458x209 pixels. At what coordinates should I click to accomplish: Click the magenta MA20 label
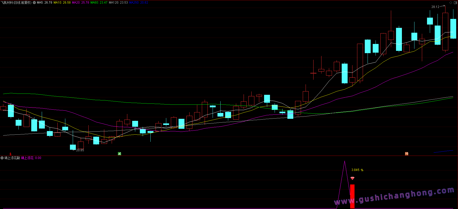click(x=80, y=3)
